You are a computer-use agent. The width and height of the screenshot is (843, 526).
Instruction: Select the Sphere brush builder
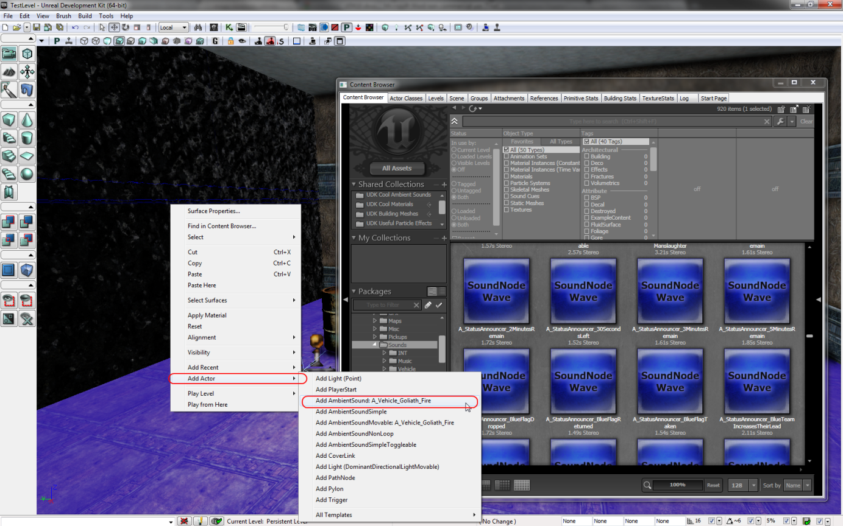[x=27, y=174]
